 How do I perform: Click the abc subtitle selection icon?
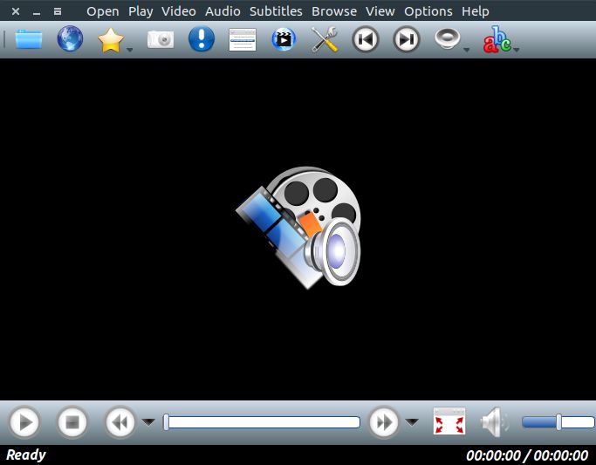(x=497, y=39)
